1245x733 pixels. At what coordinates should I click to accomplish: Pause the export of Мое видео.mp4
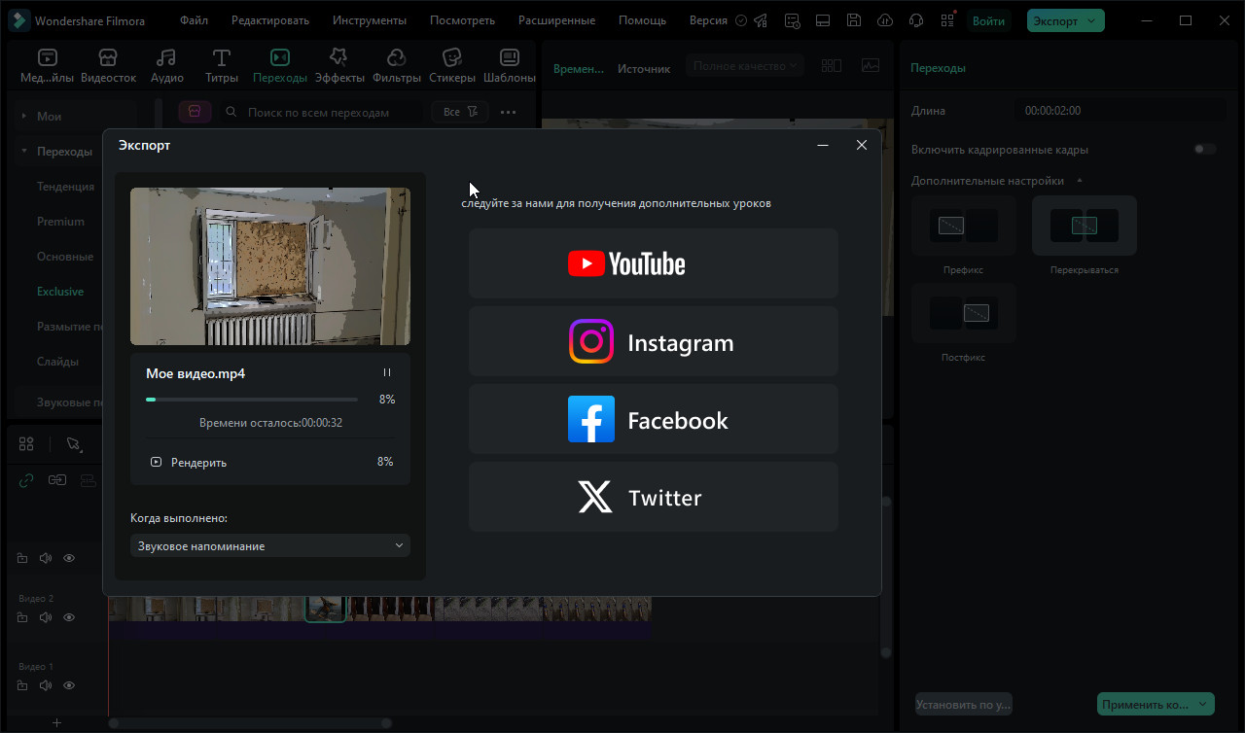[x=387, y=373]
